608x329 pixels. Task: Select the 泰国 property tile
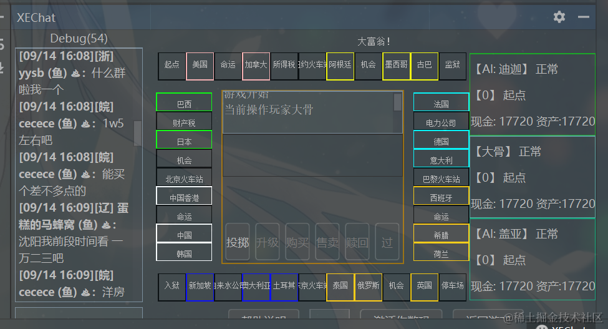click(x=340, y=287)
